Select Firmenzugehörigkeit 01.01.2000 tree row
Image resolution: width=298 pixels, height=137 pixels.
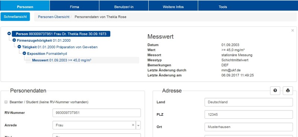click(x=44, y=41)
